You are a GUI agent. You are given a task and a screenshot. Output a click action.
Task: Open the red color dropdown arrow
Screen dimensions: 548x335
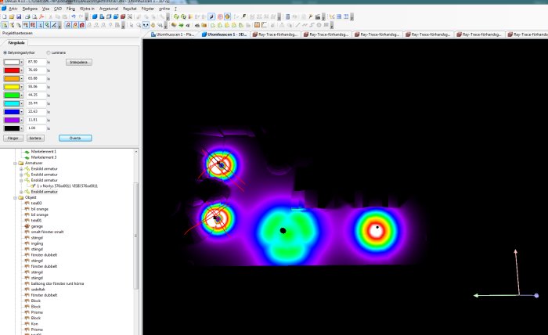21,70
